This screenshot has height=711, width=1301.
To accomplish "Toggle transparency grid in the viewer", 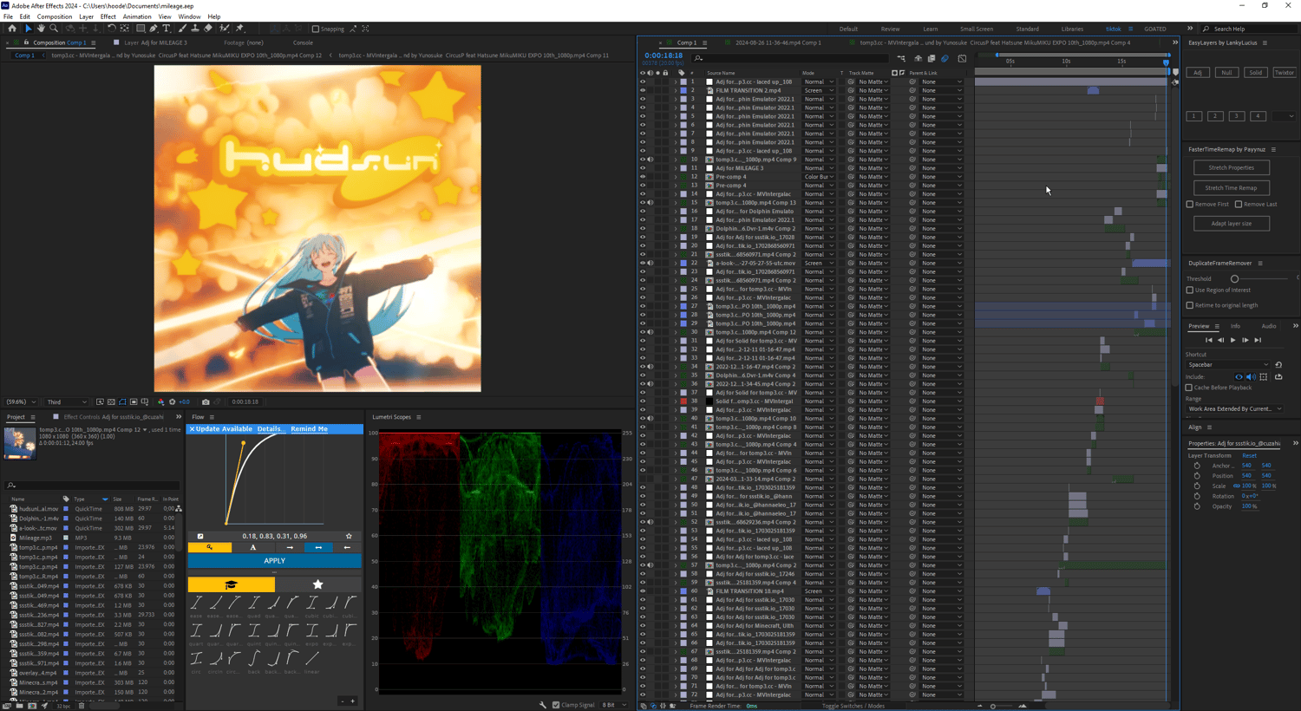I will coord(111,402).
